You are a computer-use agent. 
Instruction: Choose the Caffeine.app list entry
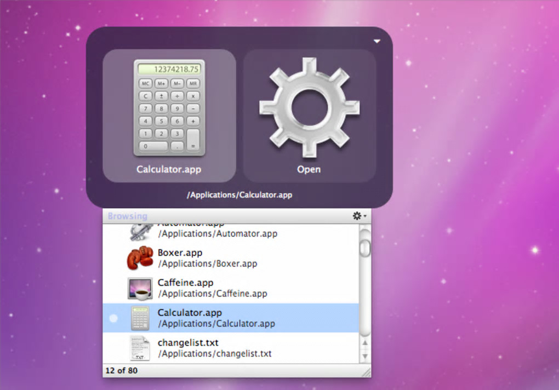[x=231, y=288]
